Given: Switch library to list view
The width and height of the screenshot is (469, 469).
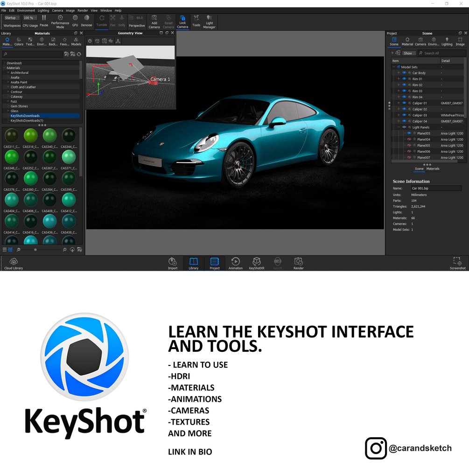Looking at the screenshot, I should pos(5,250).
